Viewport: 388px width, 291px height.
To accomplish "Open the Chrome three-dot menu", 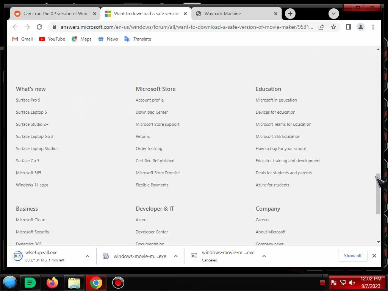I will coord(373,27).
